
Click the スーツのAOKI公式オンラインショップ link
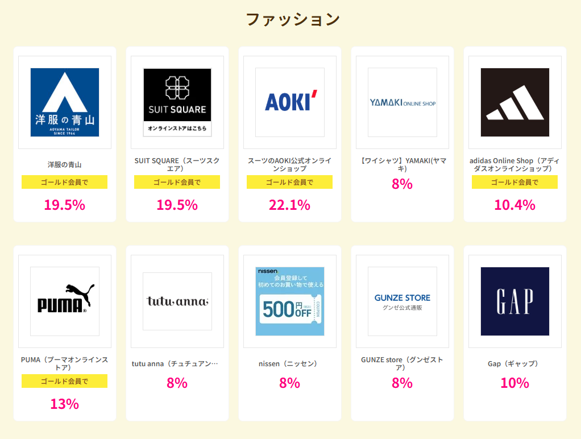[x=290, y=164]
